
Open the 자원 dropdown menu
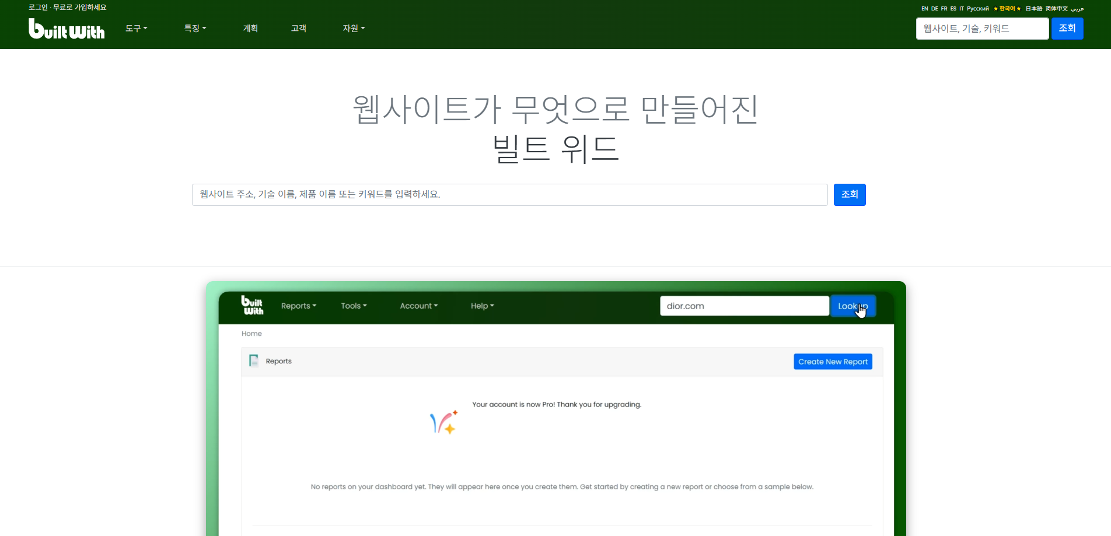pyautogui.click(x=354, y=28)
